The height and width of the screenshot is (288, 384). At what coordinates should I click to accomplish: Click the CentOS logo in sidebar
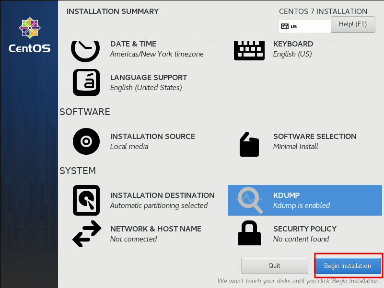tap(30, 35)
